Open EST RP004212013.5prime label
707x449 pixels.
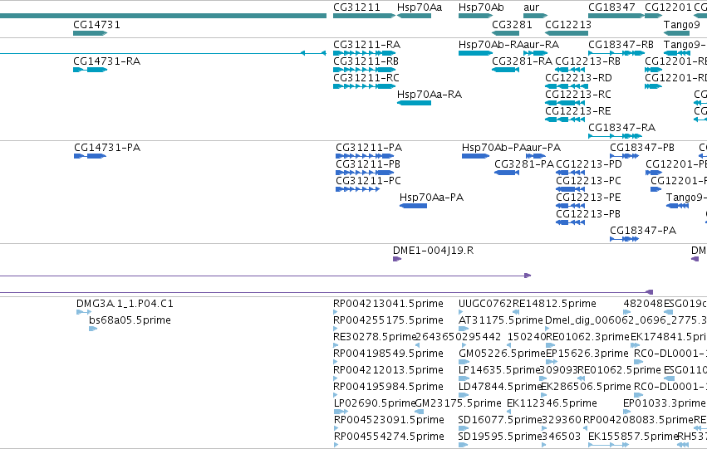[388, 369]
